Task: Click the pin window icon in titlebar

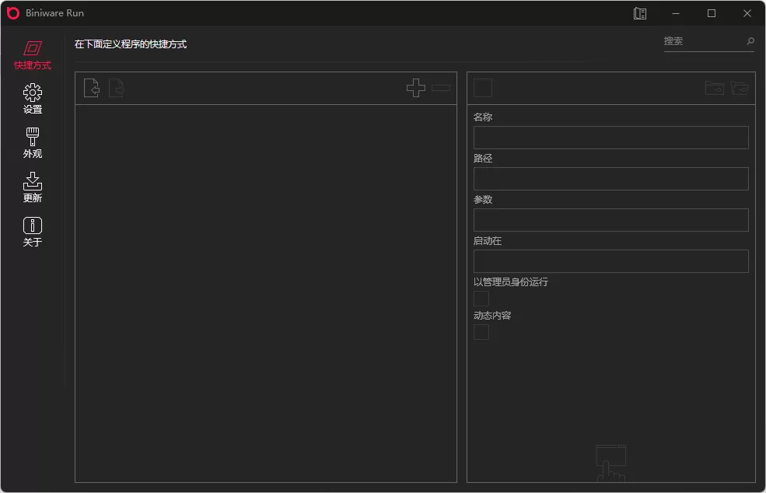Action: 639,13
